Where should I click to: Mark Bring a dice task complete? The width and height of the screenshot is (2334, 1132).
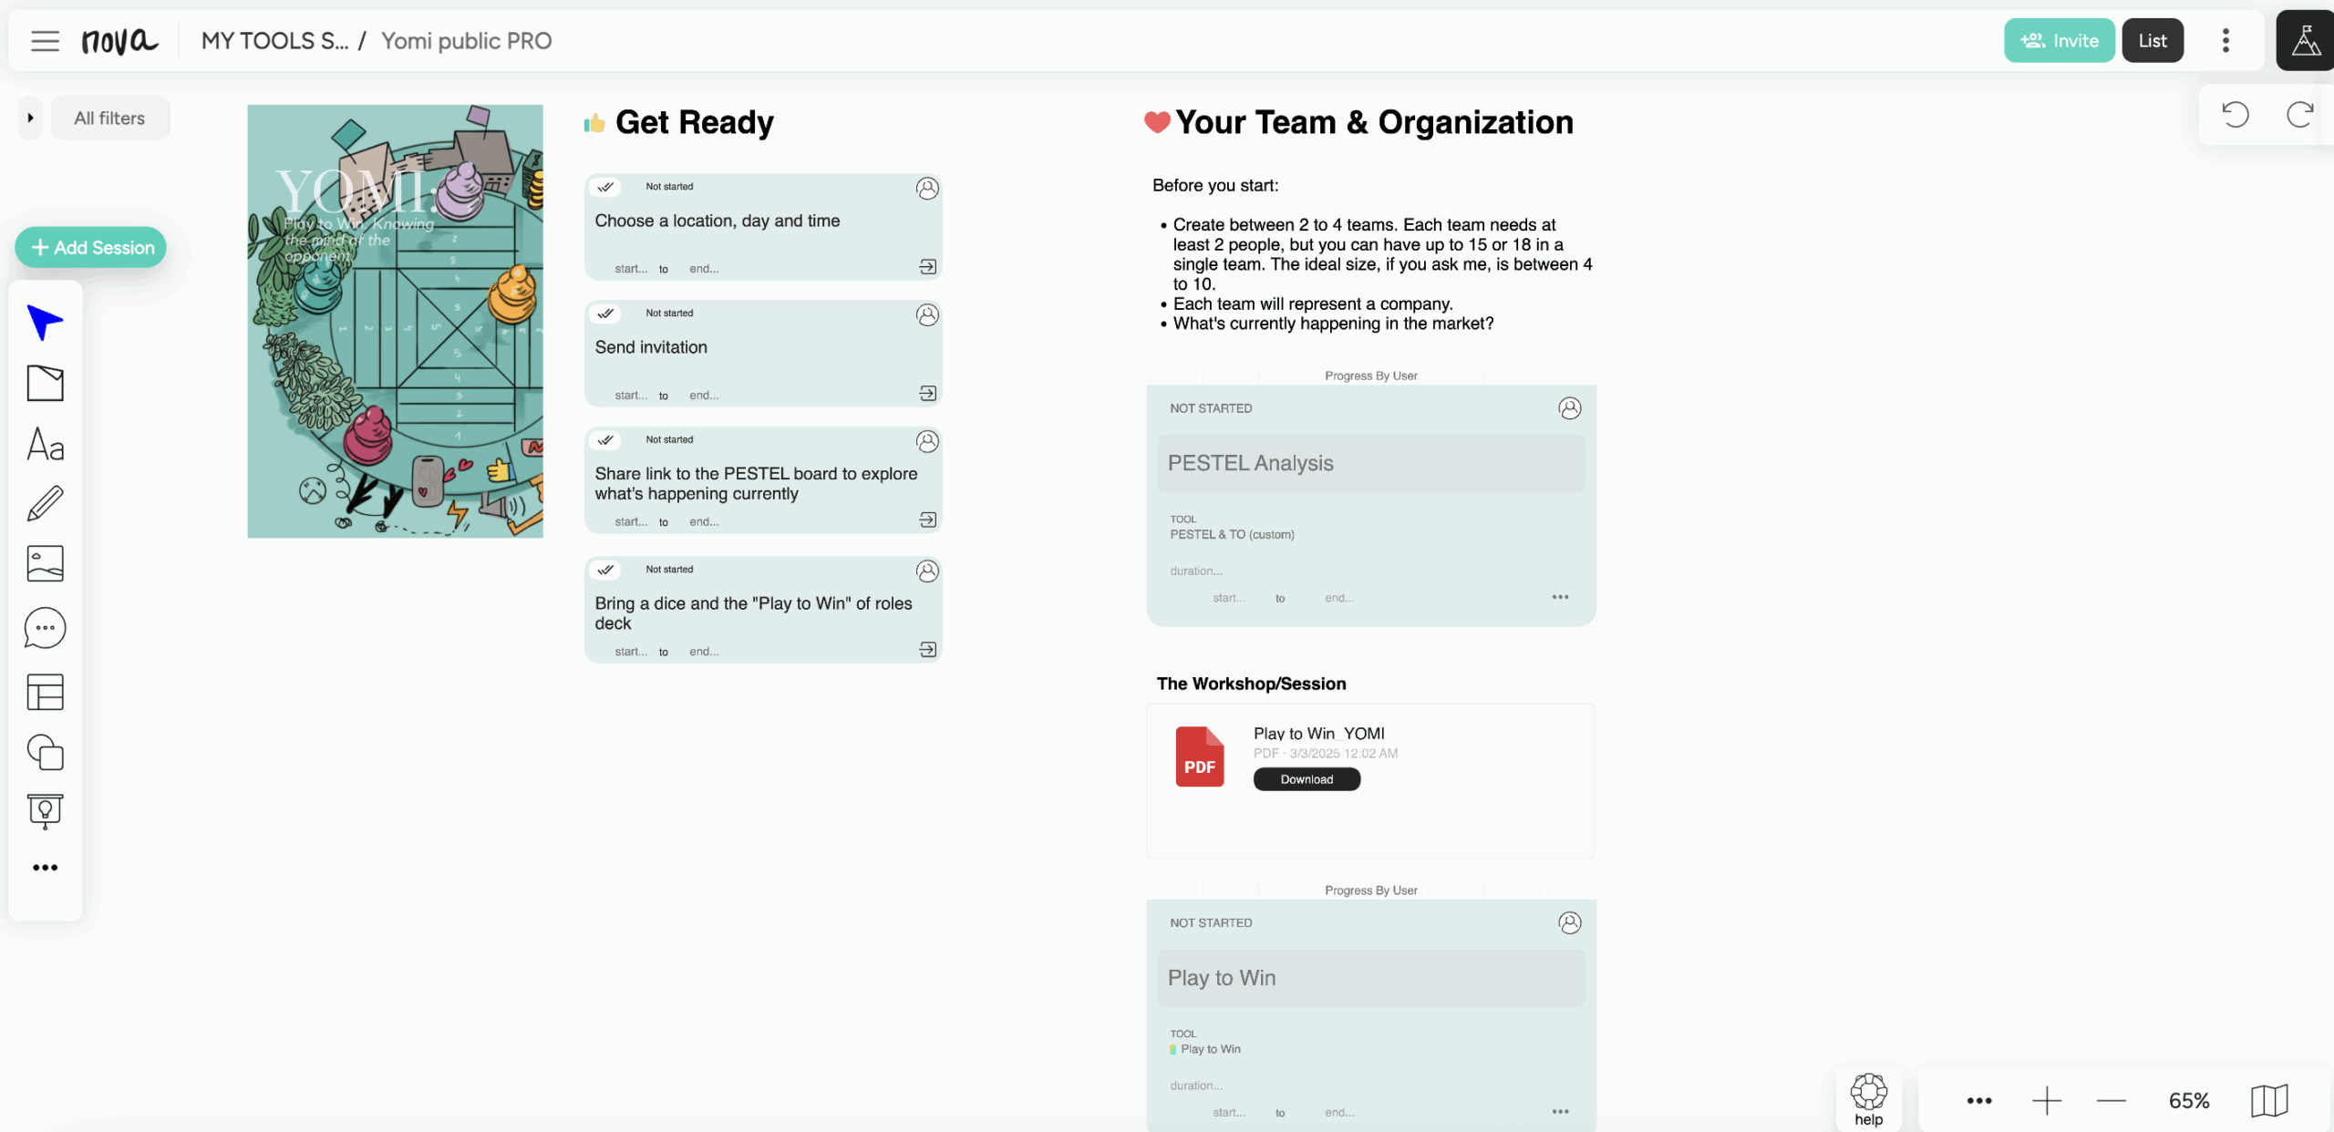(x=605, y=570)
